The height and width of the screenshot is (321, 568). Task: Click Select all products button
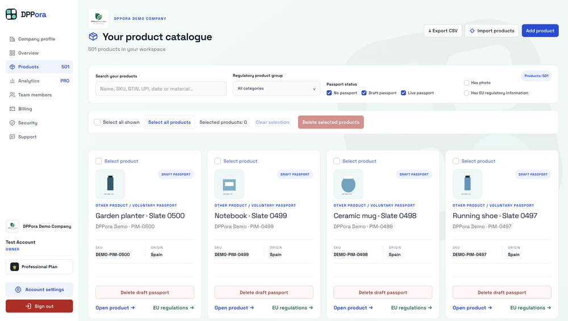pos(169,122)
